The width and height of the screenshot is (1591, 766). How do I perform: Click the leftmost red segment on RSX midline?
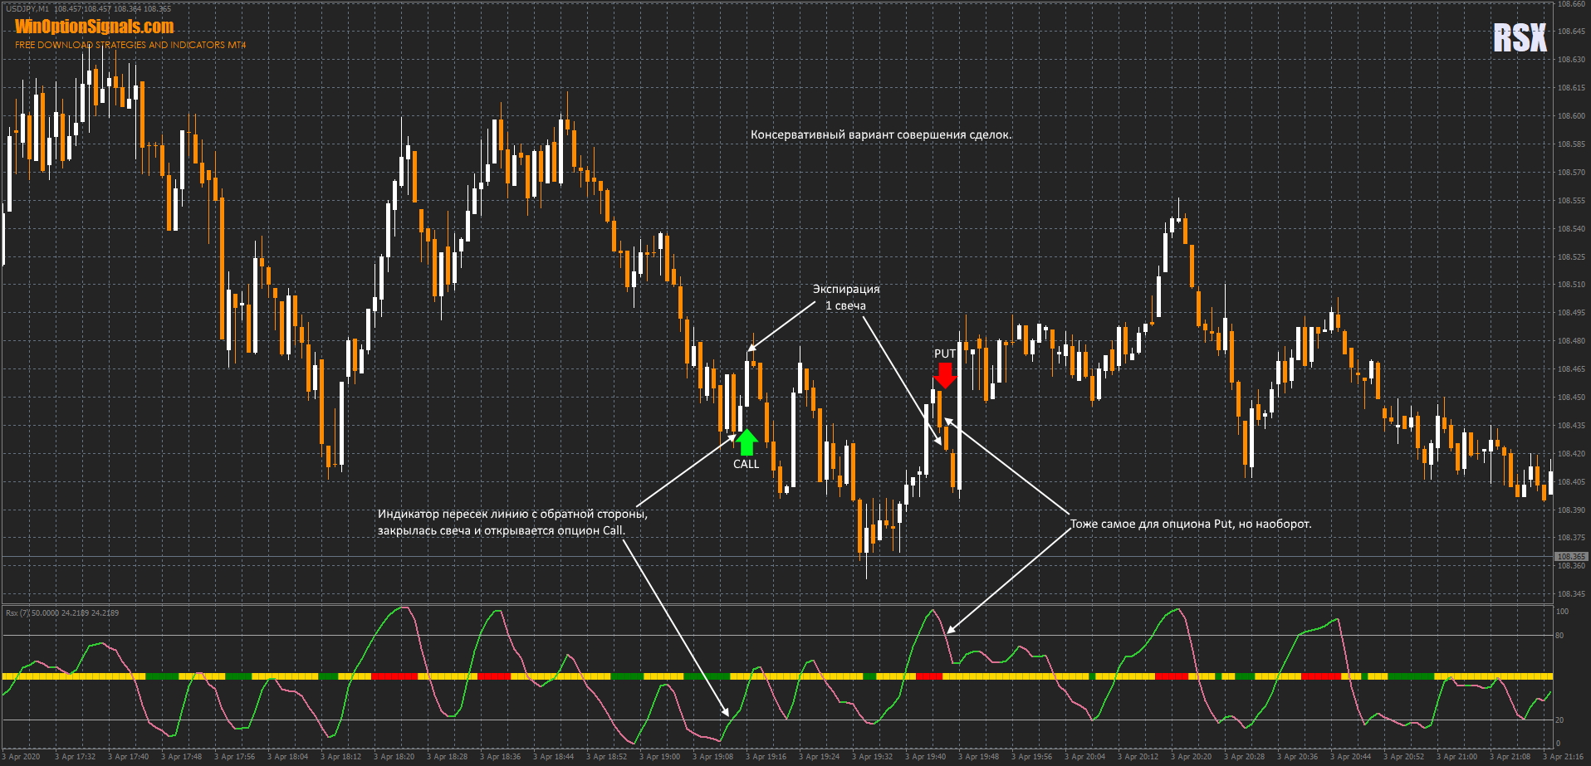tap(394, 676)
